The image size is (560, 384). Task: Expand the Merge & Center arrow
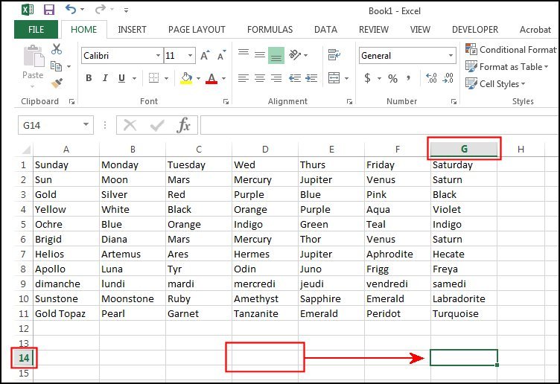(x=346, y=78)
